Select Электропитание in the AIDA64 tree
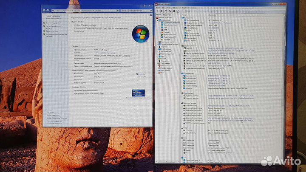Screen dimensions: 306x172 point(168,35)
